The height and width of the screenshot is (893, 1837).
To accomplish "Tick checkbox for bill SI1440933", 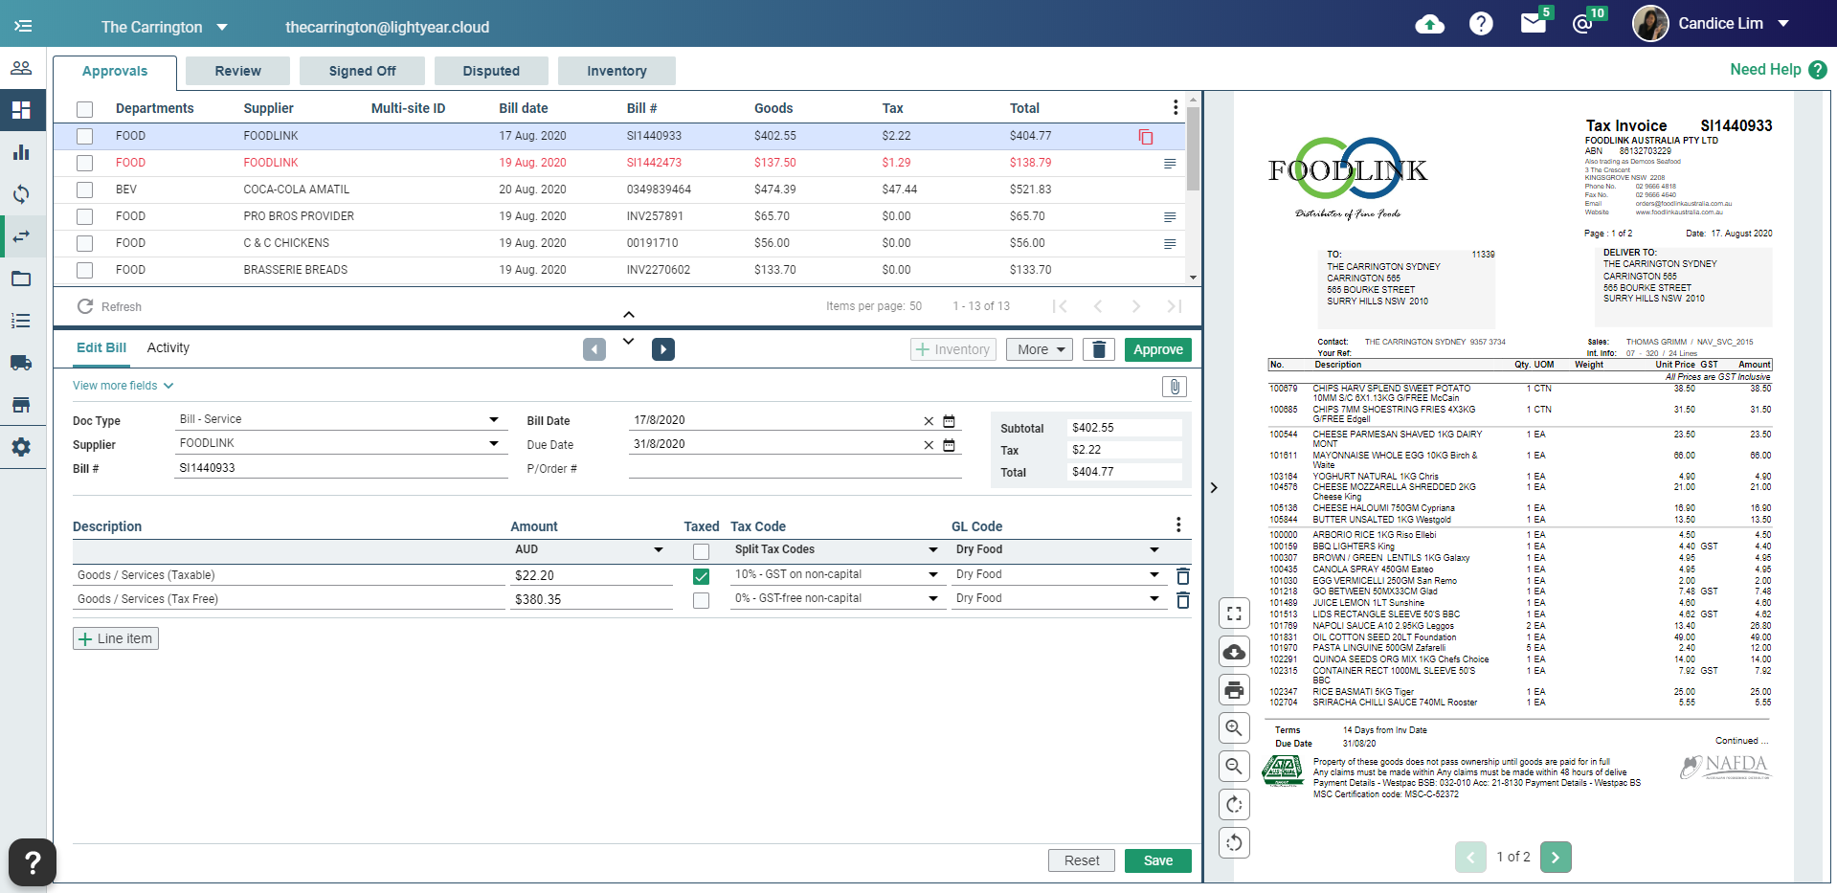I will [x=85, y=137].
